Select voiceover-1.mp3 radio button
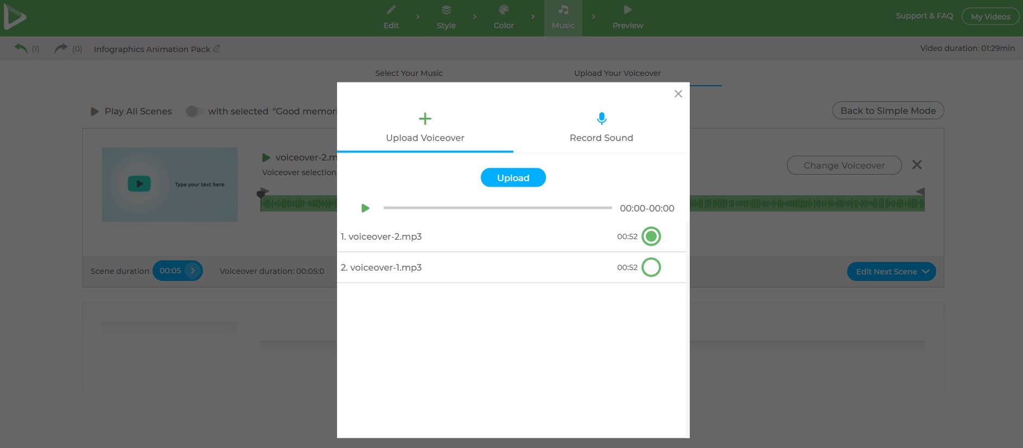The width and height of the screenshot is (1023, 448). pyautogui.click(x=651, y=267)
